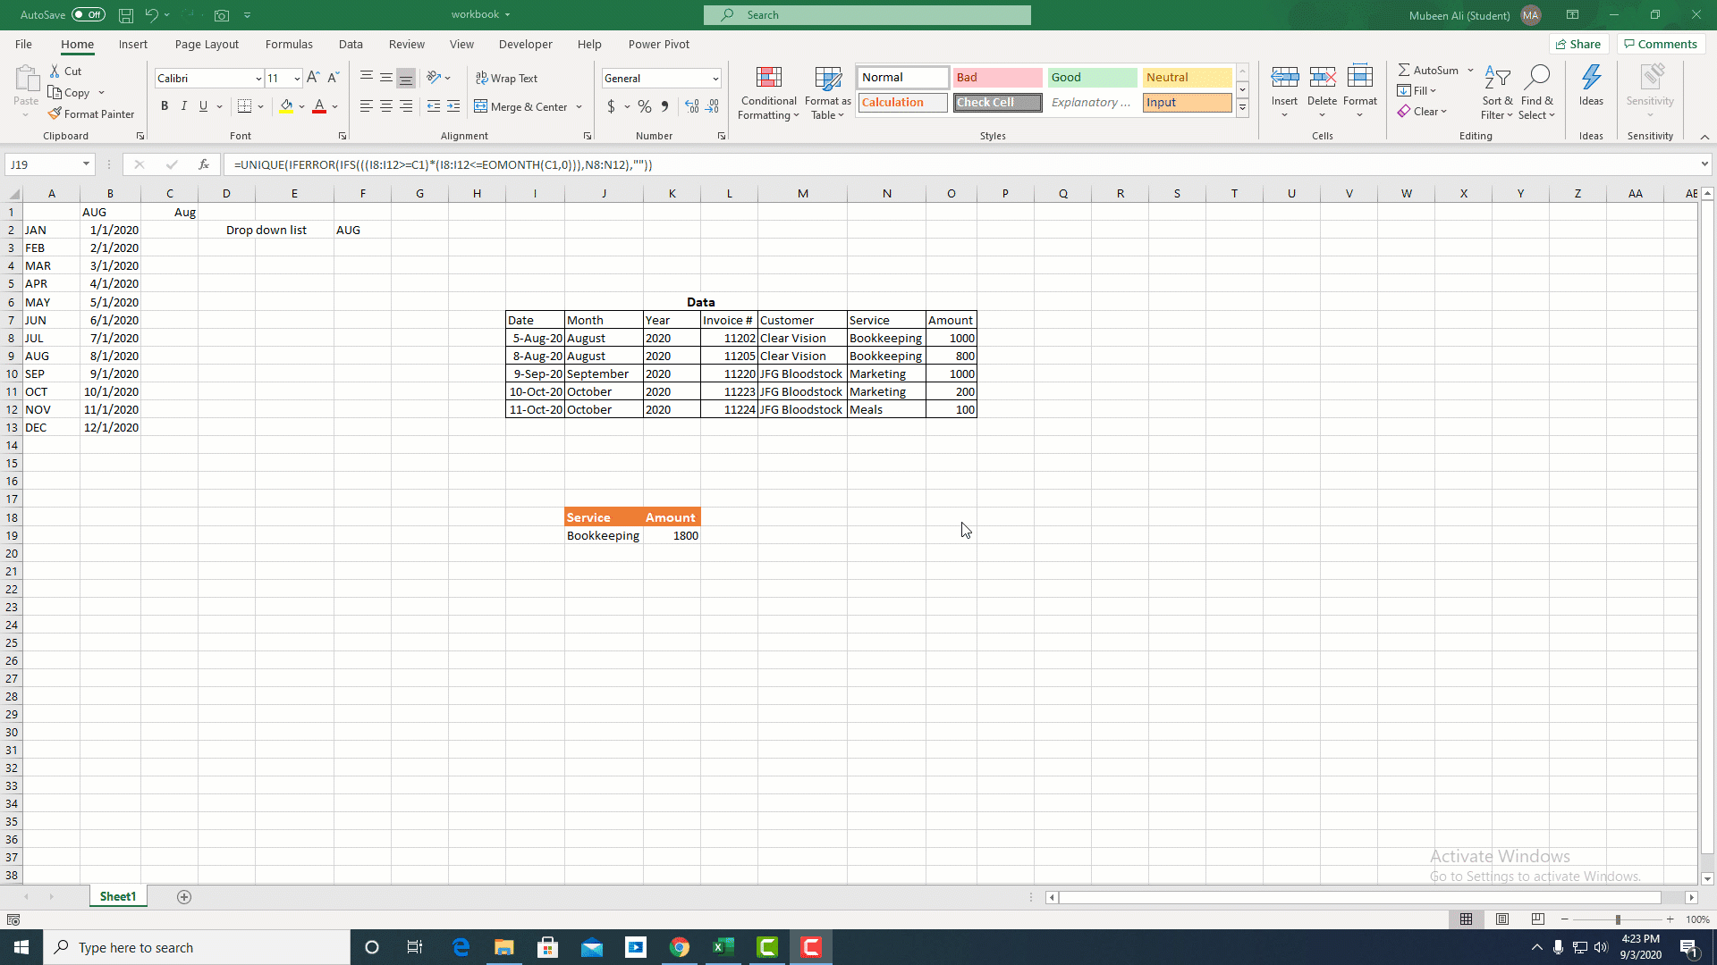Click the Share button
The image size is (1717, 965).
pos(1578,45)
